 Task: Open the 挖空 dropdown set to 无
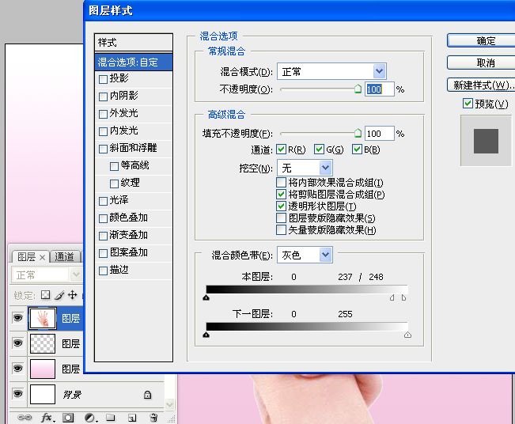[305, 168]
